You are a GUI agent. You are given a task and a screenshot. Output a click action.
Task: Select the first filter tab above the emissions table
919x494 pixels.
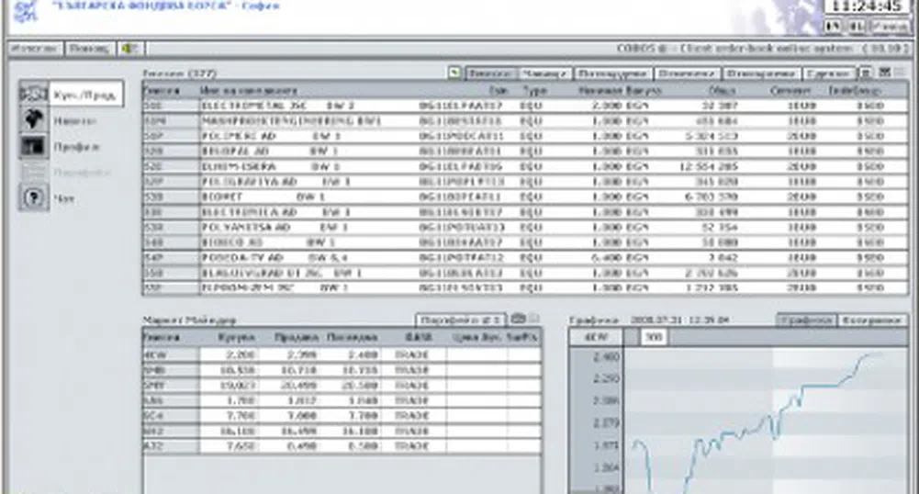pos(489,73)
